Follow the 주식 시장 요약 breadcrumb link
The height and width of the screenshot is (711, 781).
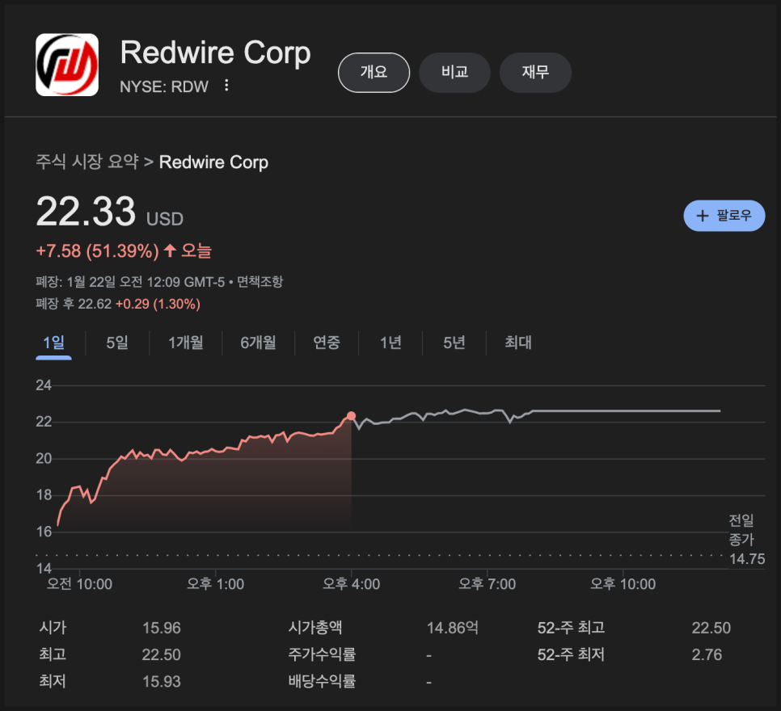[87, 162]
